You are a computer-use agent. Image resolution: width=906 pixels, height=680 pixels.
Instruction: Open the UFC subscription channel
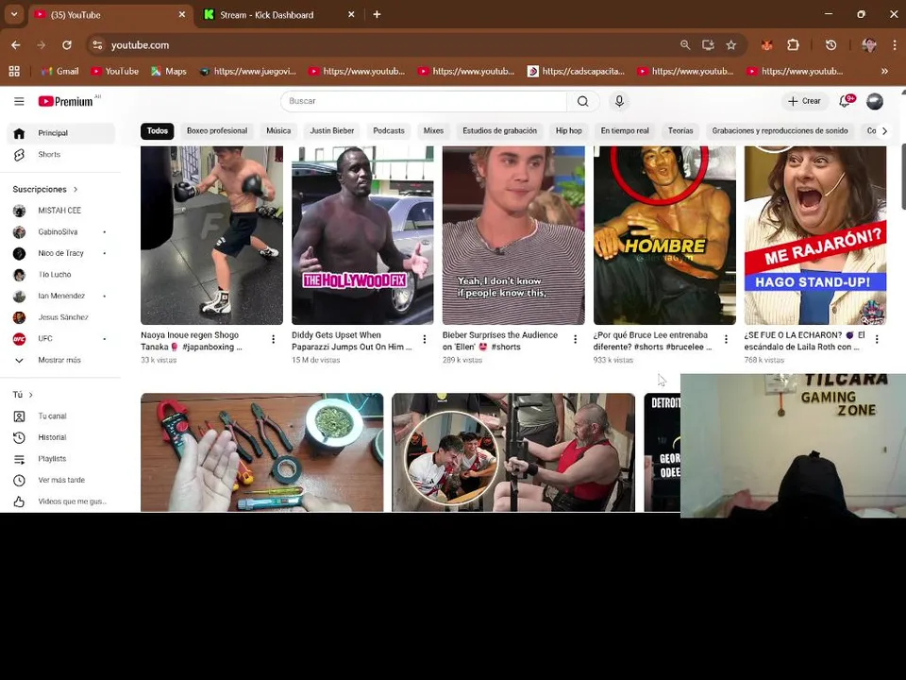pos(60,339)
